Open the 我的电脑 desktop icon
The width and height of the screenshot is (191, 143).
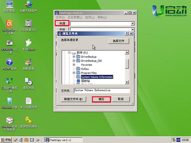pos(10,6)
